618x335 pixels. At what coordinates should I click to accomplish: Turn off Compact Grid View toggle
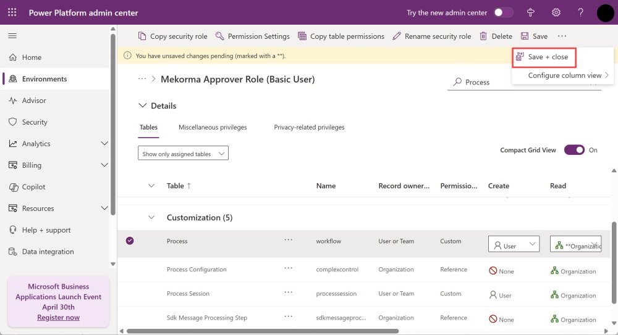[574, 150]
